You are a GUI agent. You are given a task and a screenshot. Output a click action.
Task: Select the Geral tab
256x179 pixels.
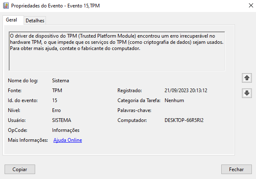tap(12, 20)
